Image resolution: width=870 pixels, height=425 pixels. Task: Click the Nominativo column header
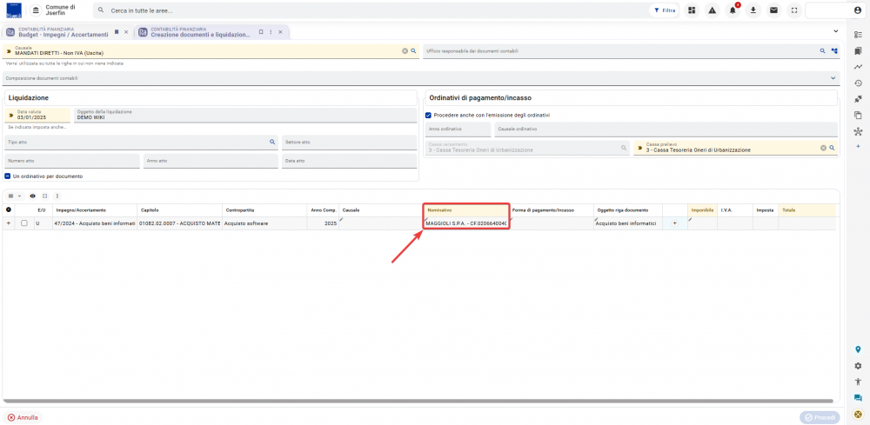(466, 210)
